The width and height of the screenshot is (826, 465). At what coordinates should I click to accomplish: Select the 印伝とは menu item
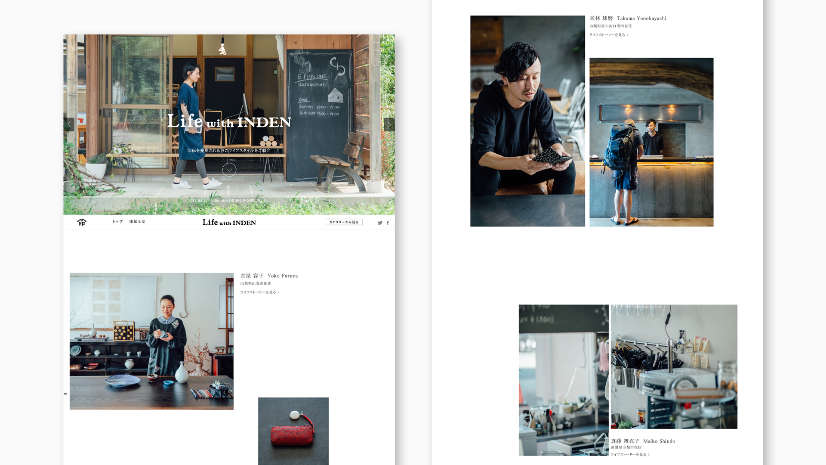point(137,221)
